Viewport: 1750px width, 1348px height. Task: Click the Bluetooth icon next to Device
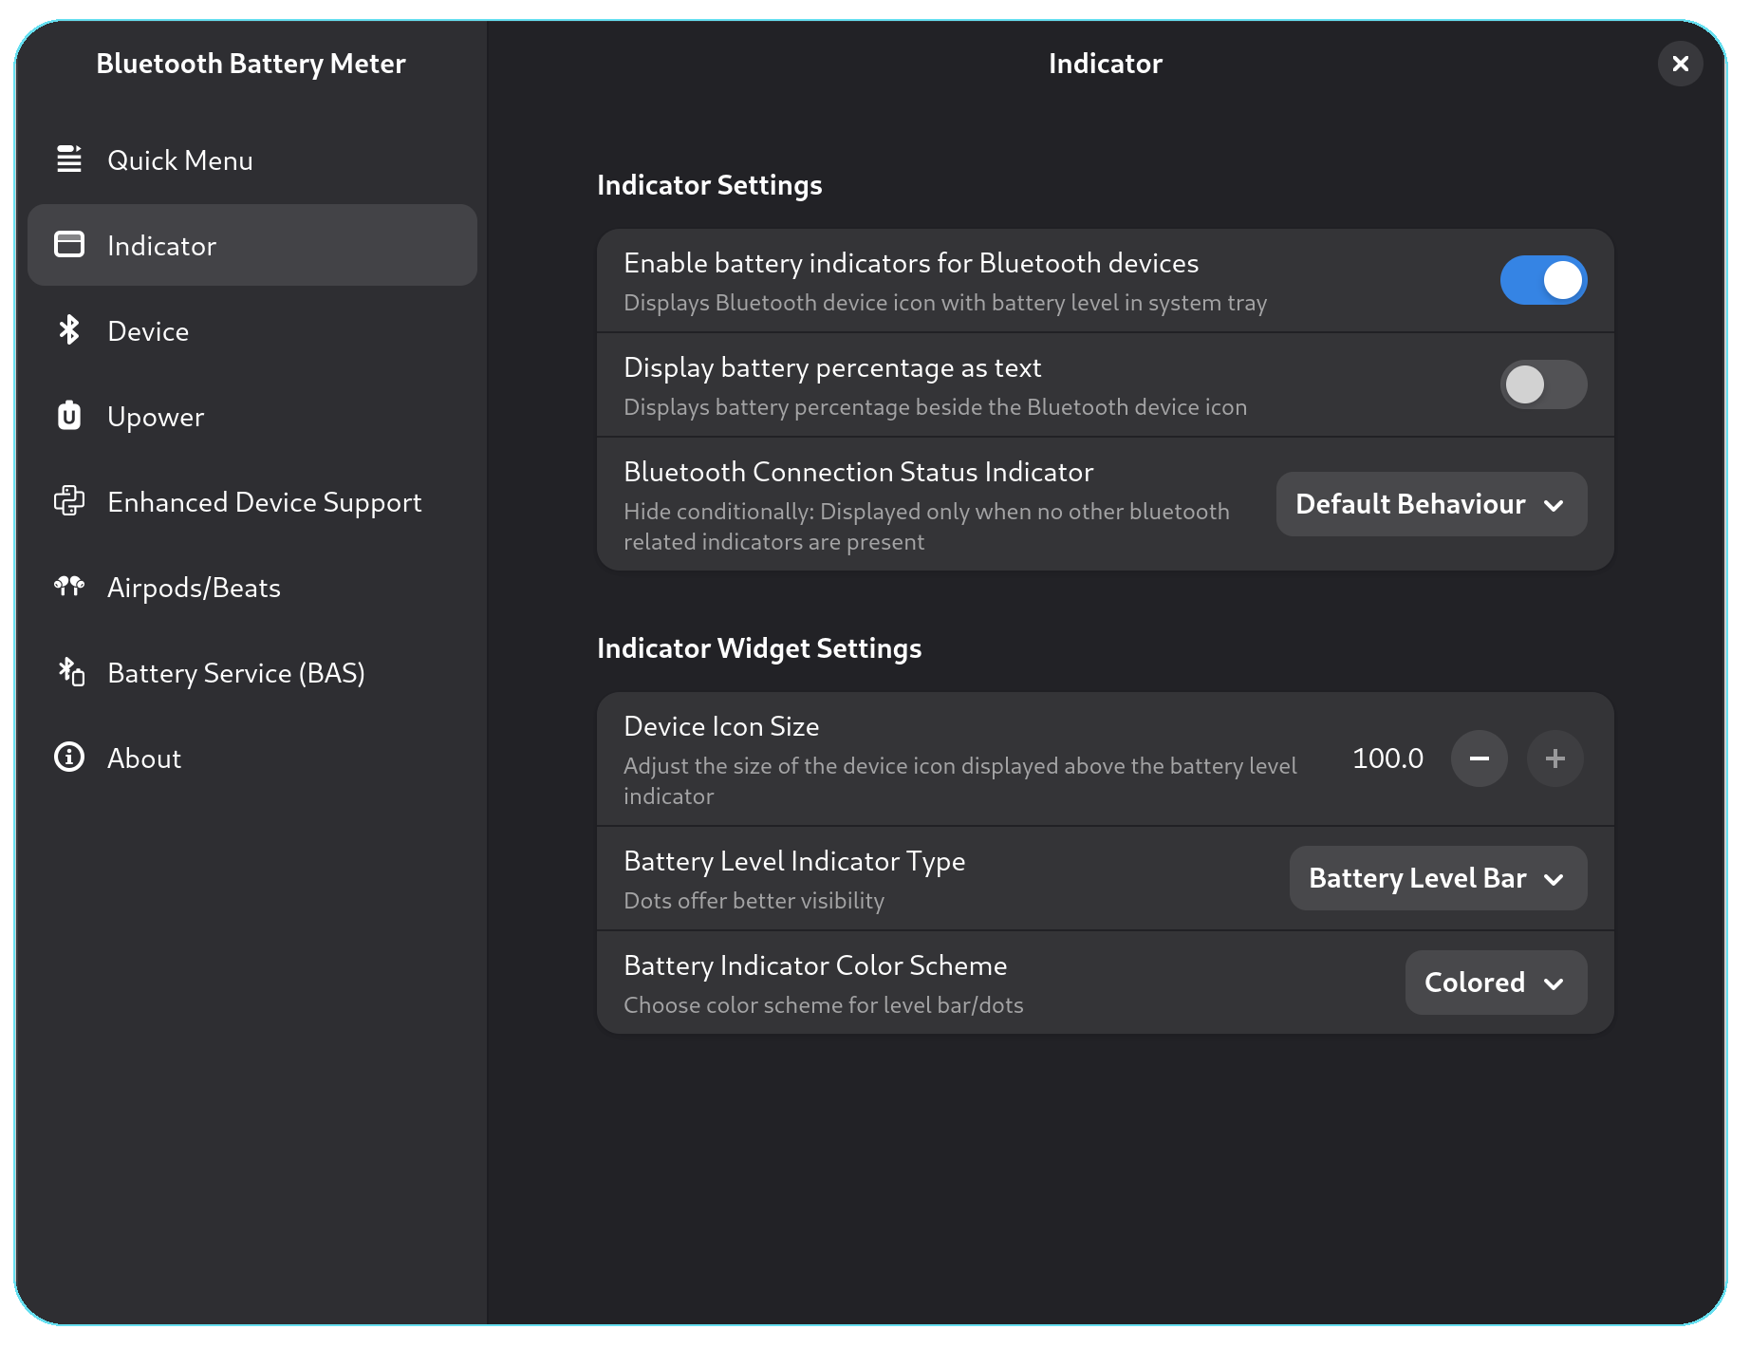(x=69, y=330)
